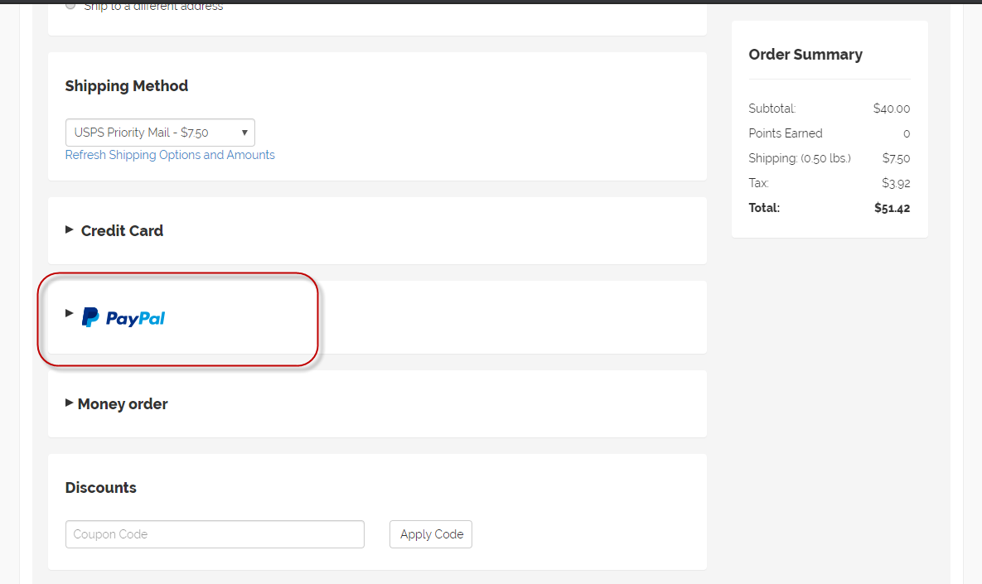Select the Credit Card heading
The height and width of the screenshot is (584, 982).
(x=122, y=231)
